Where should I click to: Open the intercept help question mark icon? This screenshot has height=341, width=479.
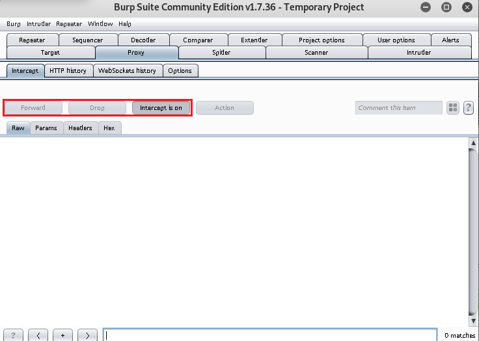(x=469, y=108)
